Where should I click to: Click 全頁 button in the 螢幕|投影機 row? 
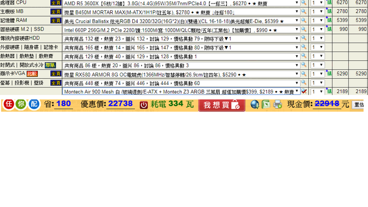coord(56,83)
